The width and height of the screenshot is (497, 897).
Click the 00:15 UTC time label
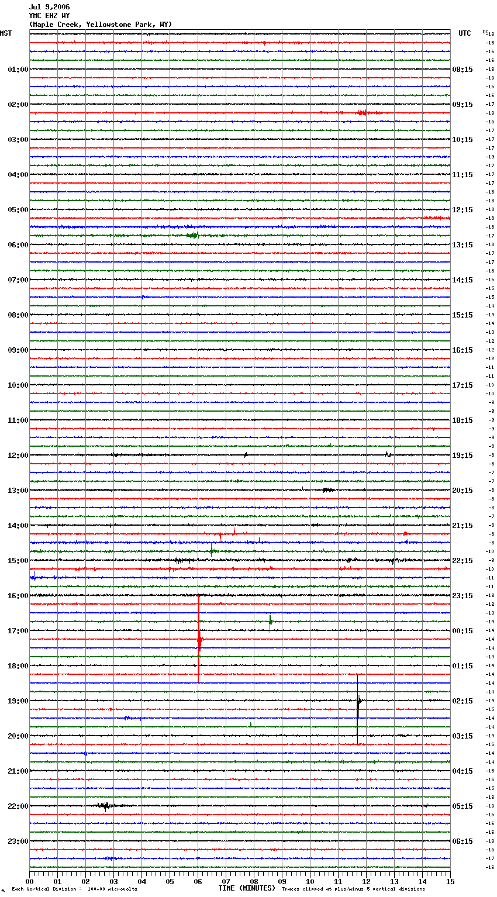coord(463,631)
